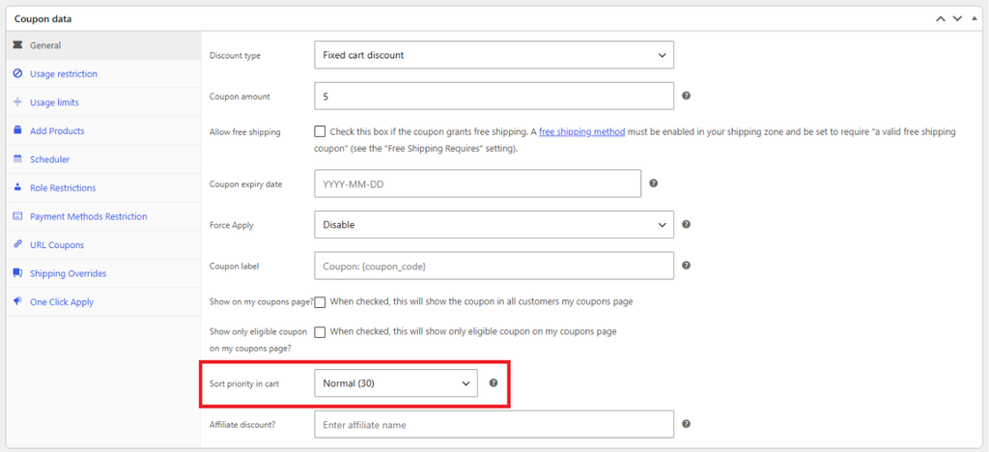Show help tooltip for Coupon expiry date
This screenshot has width=989, height=452.
[x=654, y=183]
